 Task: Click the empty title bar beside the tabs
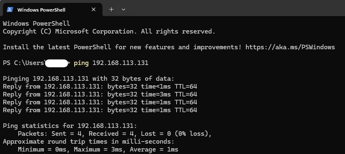pos(236,9)
